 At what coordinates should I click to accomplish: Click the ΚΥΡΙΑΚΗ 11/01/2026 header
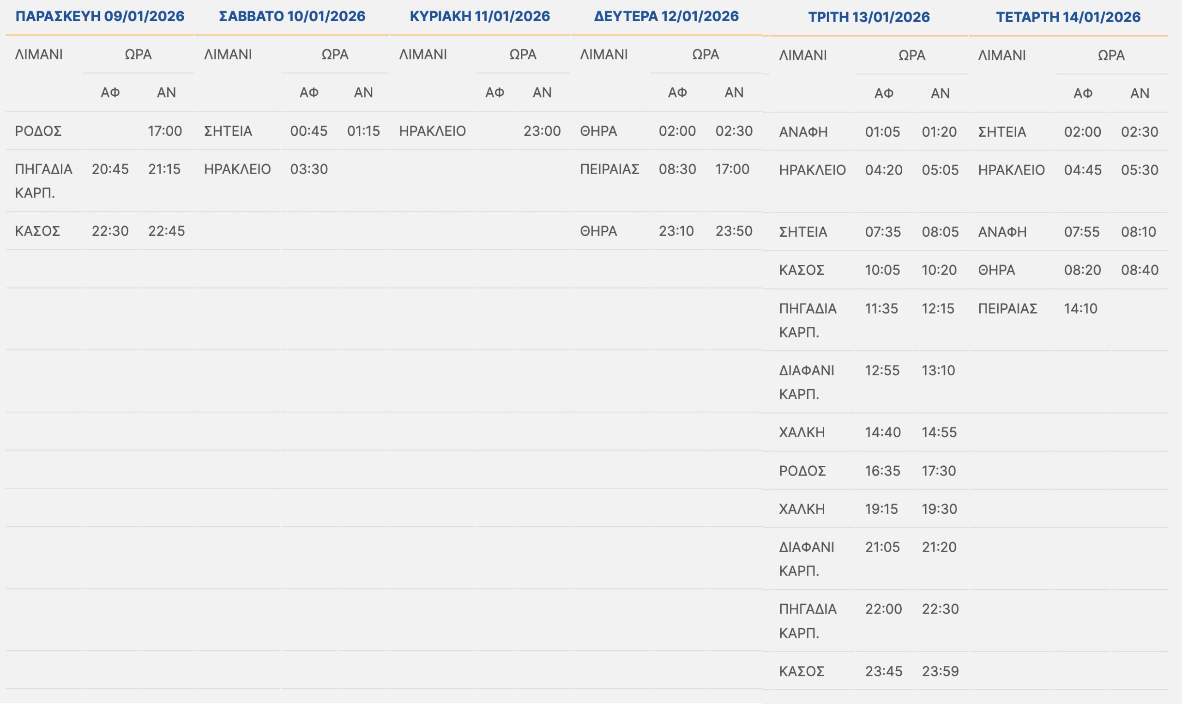pos(480,16)
